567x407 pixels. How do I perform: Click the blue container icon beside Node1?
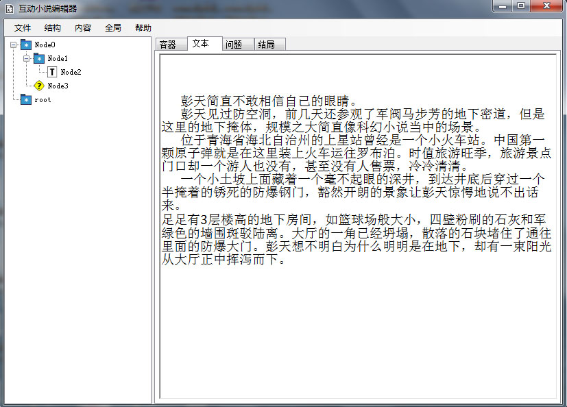pyautogui.click(x=39, y=58)
